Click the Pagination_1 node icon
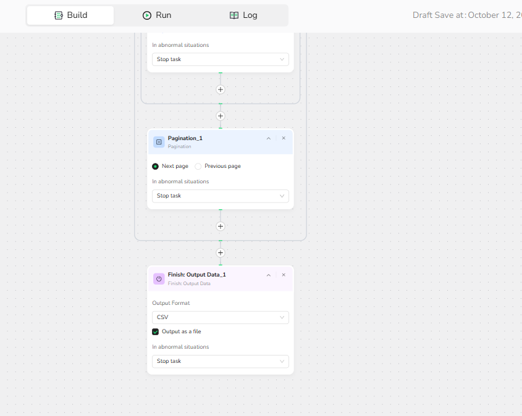This screenshot has width=522, height=416. [x=159, y=142]
